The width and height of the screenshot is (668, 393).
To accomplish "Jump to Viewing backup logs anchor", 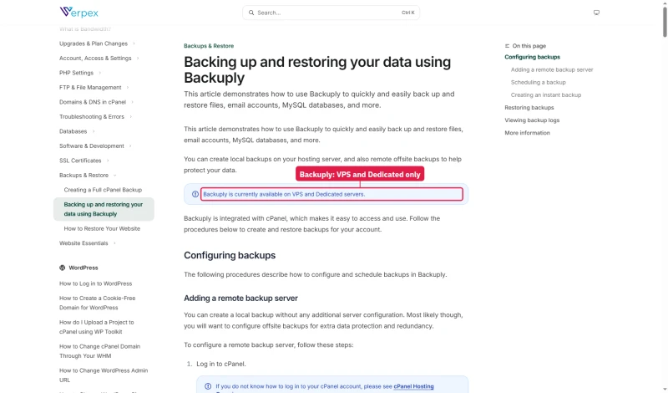I will pyautogui.click(x=532, y=120).
